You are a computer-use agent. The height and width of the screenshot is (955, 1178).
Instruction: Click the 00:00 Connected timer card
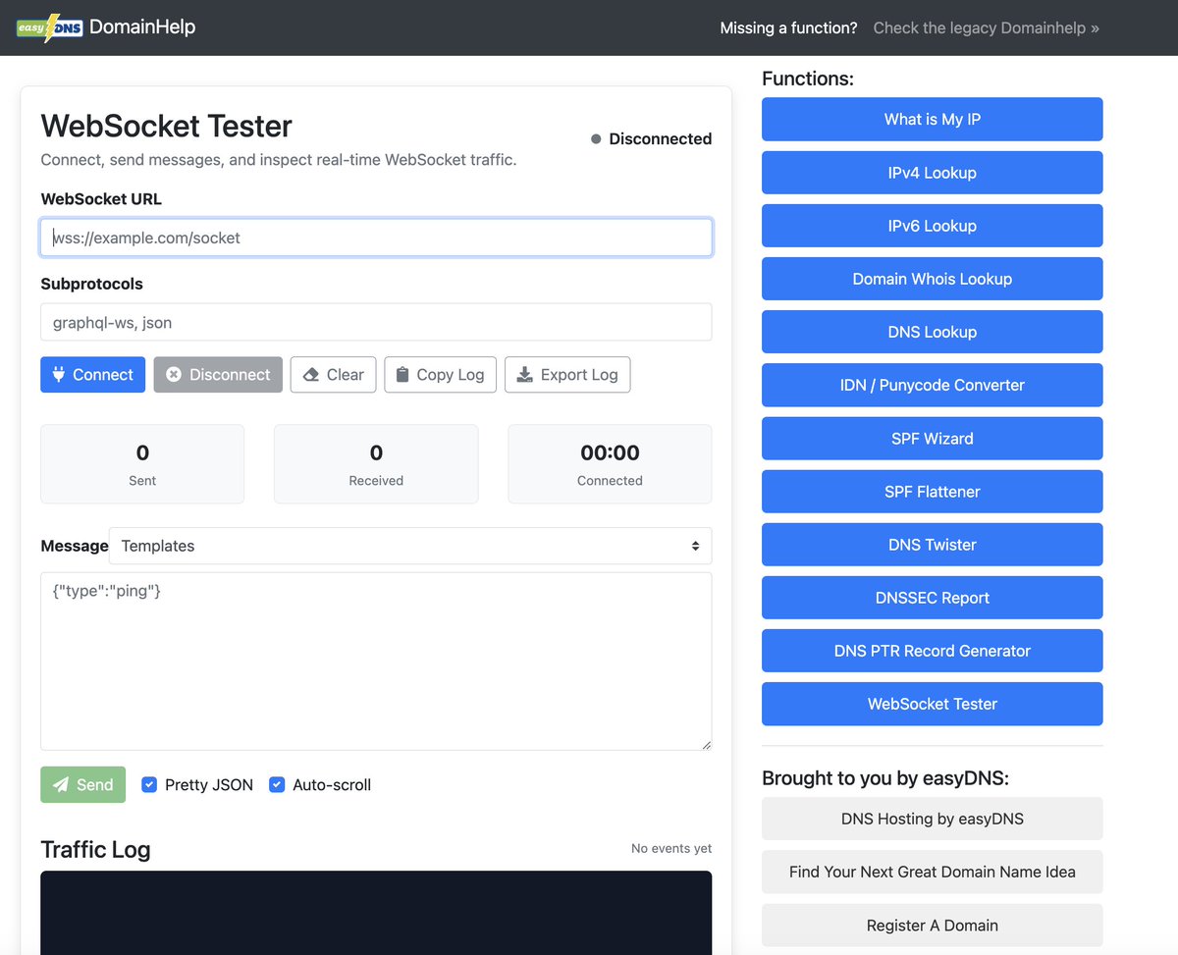click(610, 464)
